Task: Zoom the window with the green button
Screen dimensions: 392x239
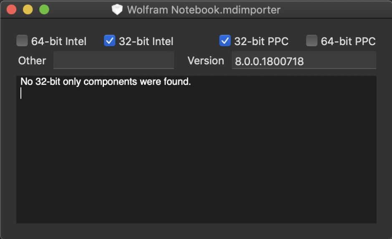Action: pos(44,10)
